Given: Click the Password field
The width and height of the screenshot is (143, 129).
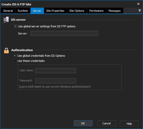Looking at the screenshot, I should click(56, 81).
